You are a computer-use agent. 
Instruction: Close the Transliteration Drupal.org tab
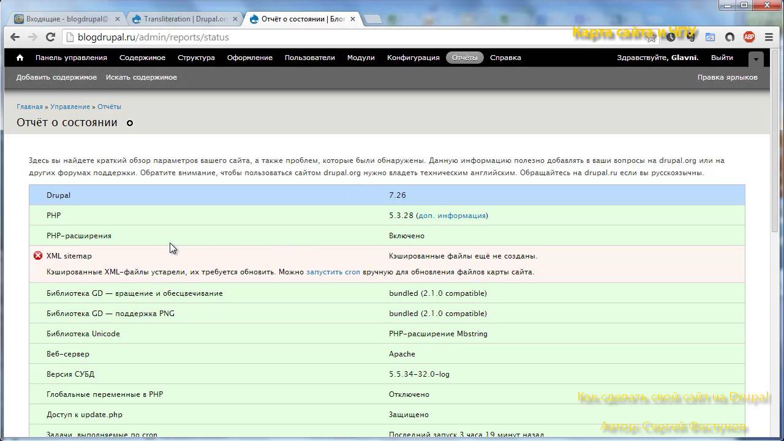[x=236, y=19]
